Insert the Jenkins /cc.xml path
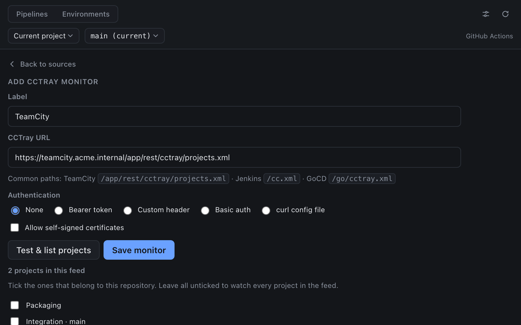The width and height of the screenshot is (521, 325). pos(282,179)
